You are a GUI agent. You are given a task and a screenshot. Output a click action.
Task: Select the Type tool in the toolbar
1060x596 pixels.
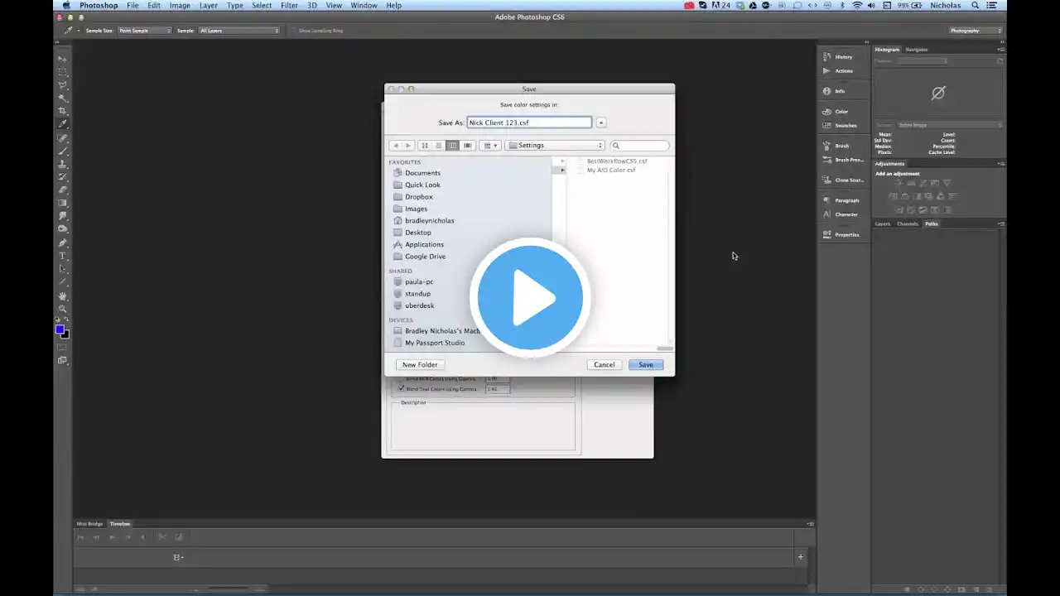coord(62,256)
